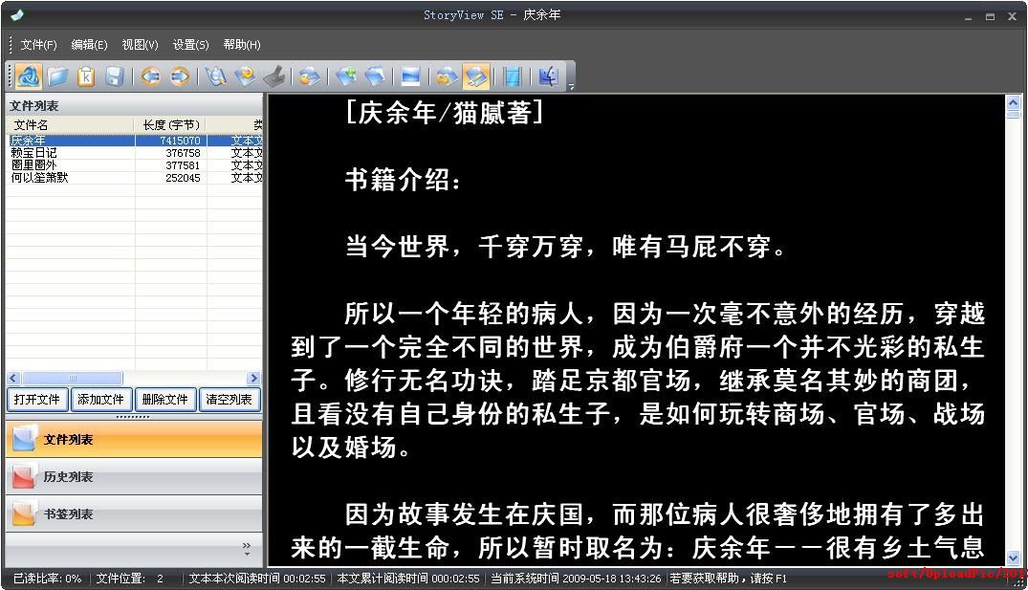This screenshot has height=590, width=1028.
Task: Click 文件位置 status bar entry
Action: (130, 579)
